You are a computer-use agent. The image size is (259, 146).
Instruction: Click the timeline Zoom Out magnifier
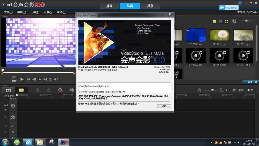point(199,90)
